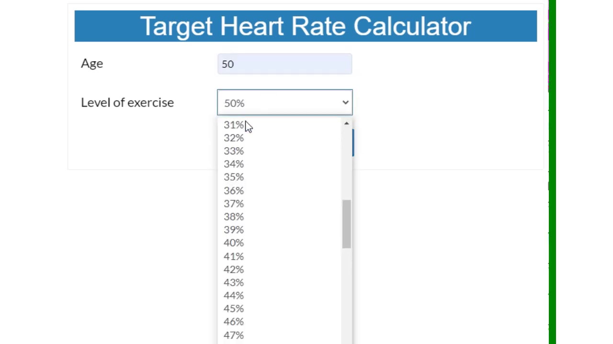Viewport: 613px width, 344px height.
Task: Pick the 43% option
Action: click(234, 282)
